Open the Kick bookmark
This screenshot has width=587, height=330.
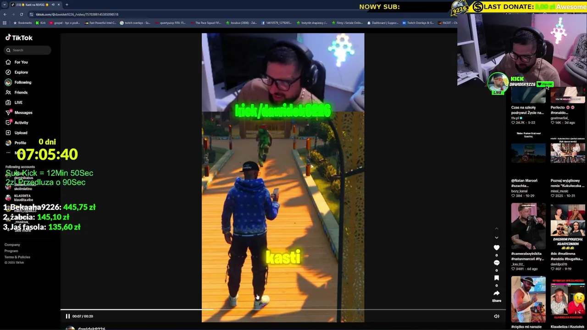40,22
